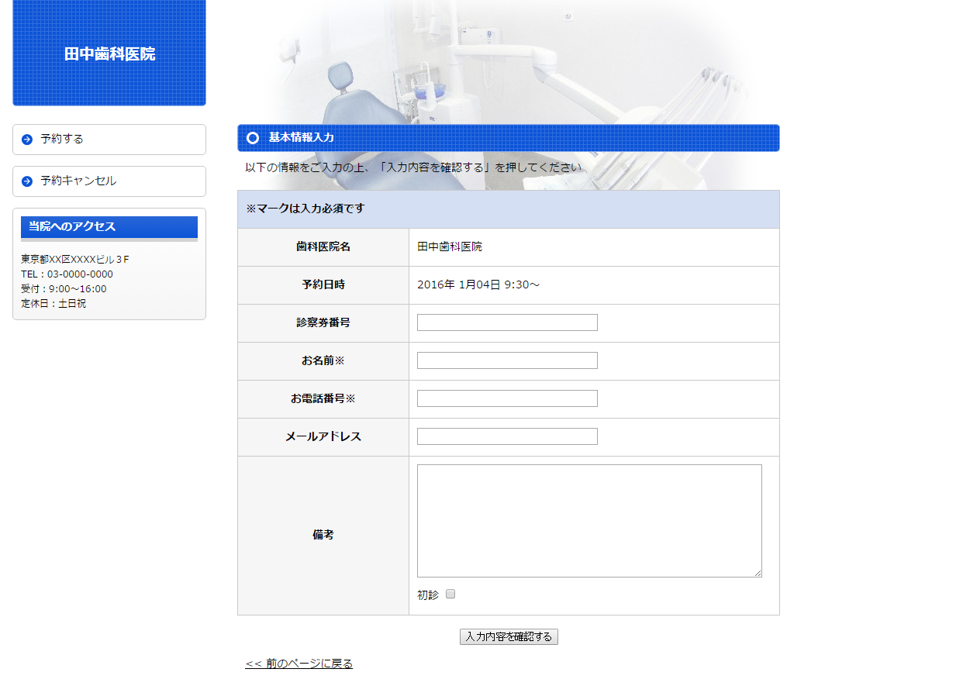Screen dimensions: 963x693
Task: Click the arrow icon beside 予約する
Action: point(27,140)
